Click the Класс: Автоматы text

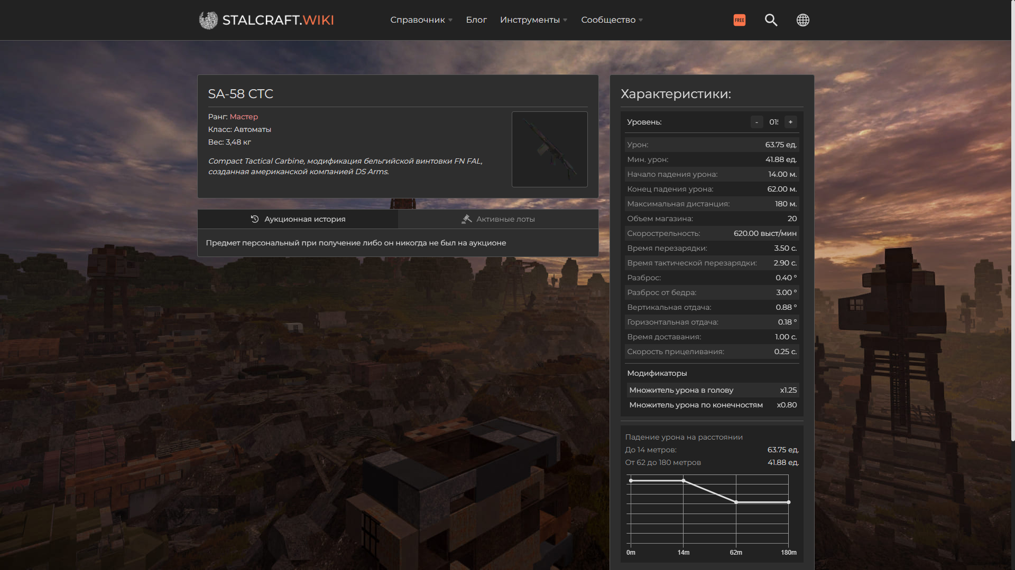(x=239, y=129)
